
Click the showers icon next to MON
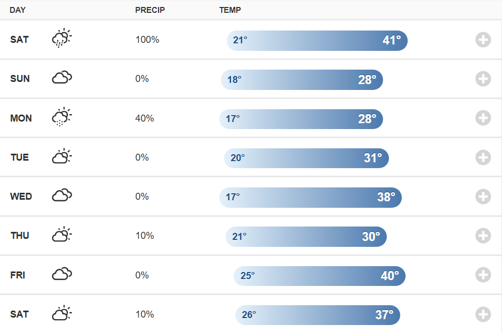(62, 117)
